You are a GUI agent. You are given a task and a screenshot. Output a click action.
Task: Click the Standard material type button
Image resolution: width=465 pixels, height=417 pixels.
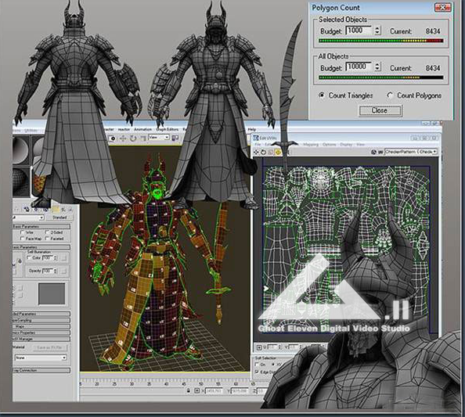tap(59, 217)
